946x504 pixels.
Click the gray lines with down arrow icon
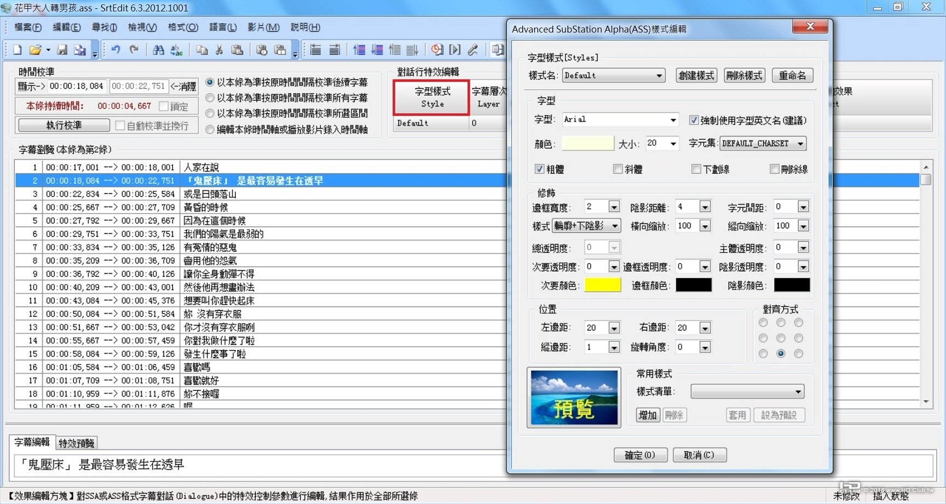point(412,50)
